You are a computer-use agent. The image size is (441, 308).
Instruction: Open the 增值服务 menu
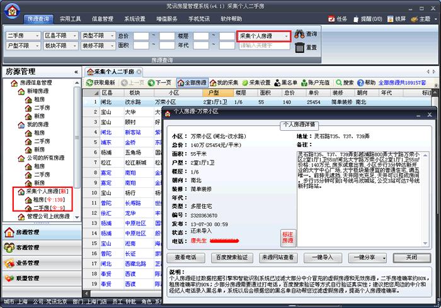[x=167, y=19]
